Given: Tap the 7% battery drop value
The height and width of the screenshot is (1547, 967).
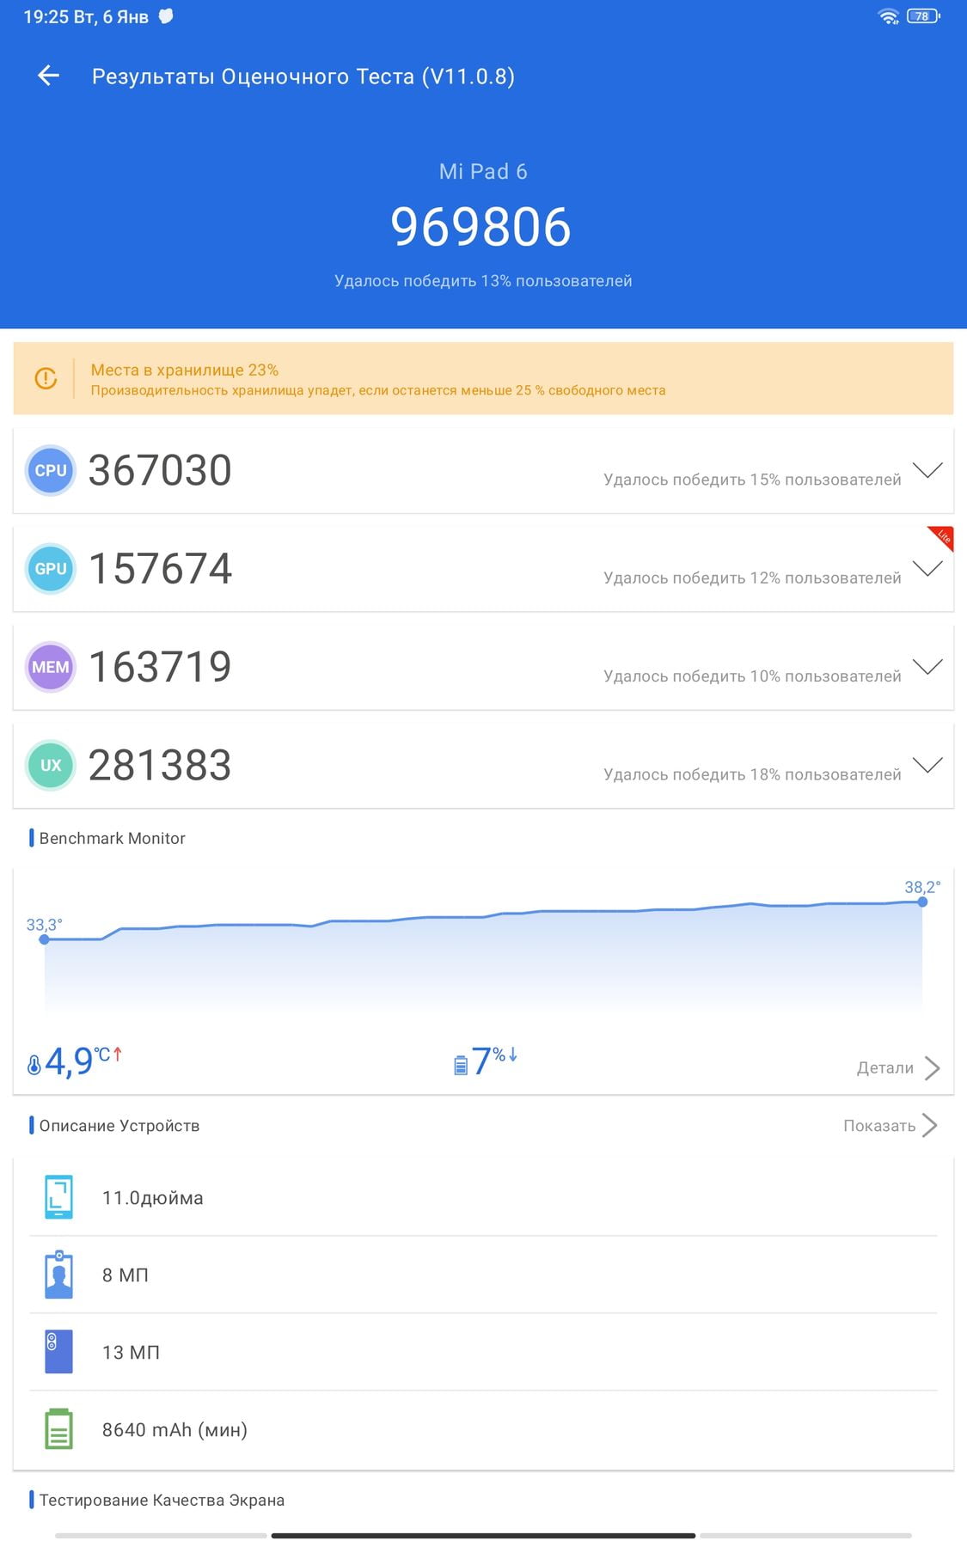Looking at the screenshot, I should click(494, 1061).
